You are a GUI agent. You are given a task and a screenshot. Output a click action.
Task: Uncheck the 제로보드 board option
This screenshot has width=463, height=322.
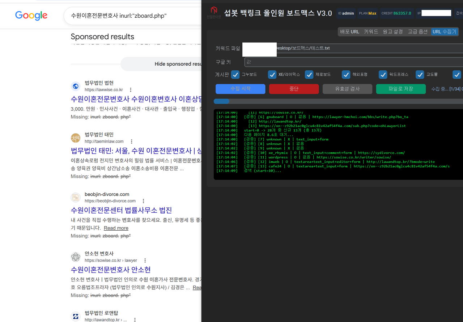[x=309, y=74]
